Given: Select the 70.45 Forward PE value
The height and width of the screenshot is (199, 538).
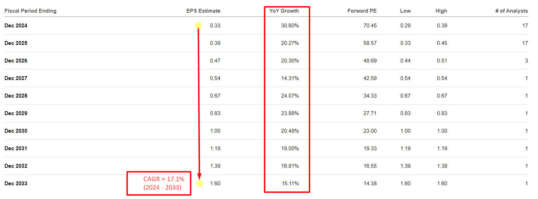Looking at the screenshot, I should pyautogui.click(x=370, y=26).
